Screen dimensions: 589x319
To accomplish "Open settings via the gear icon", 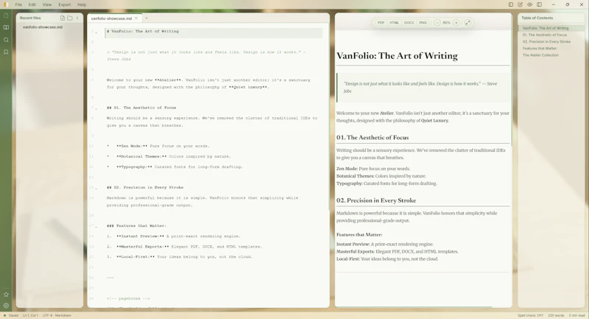I will tap(6, 306).
